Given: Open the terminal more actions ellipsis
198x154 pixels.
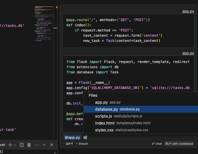Looking at the screenshot, I should click(36, 145).
